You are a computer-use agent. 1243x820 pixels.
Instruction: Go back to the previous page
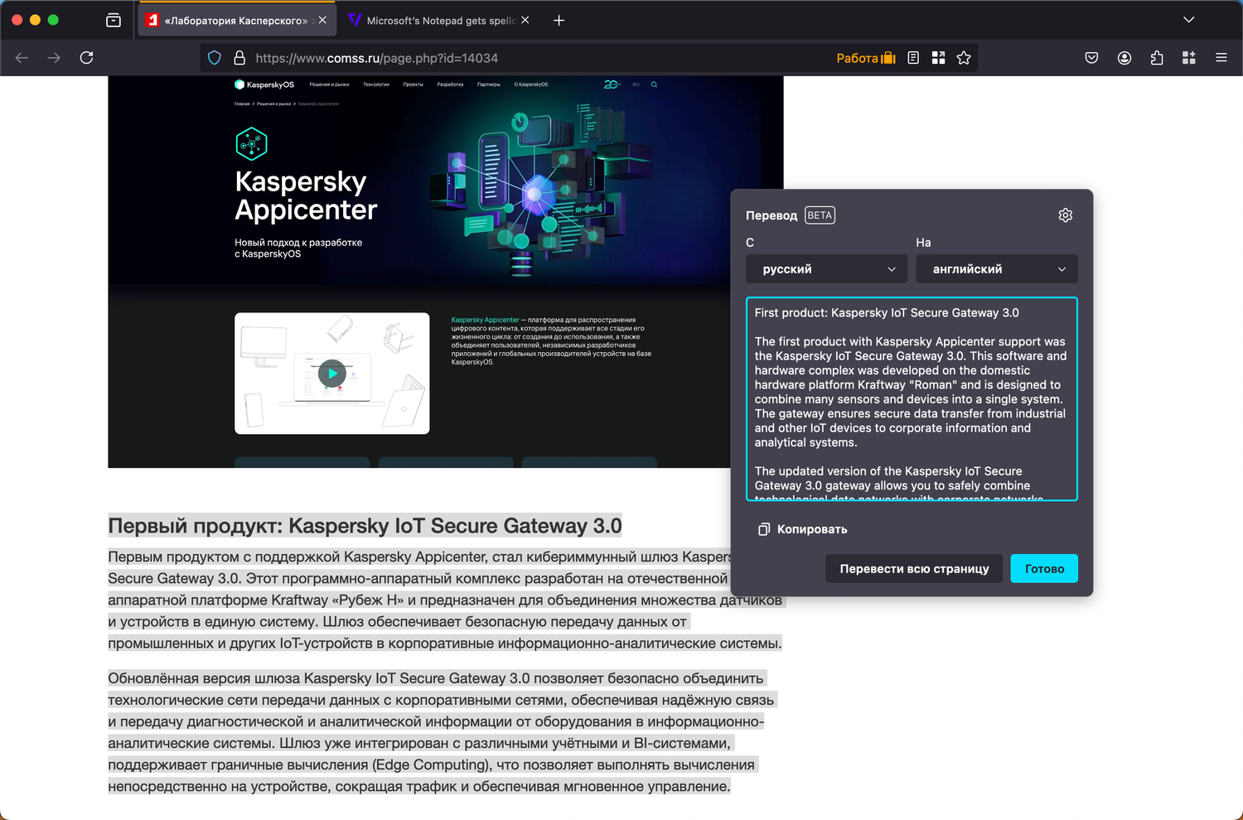[x=22, y=58]
